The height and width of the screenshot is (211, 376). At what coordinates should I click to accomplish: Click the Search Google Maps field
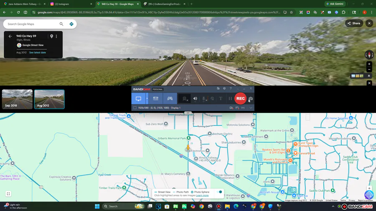pyautogui.click(x=32, y=24)
